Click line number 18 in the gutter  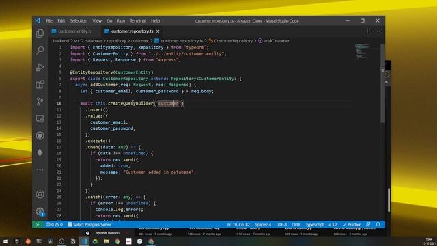59,153
